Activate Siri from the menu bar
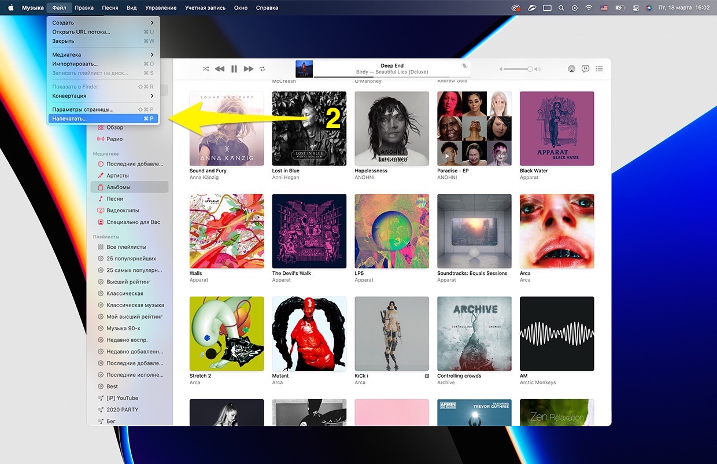717x464 pixels. pos(648,8)
